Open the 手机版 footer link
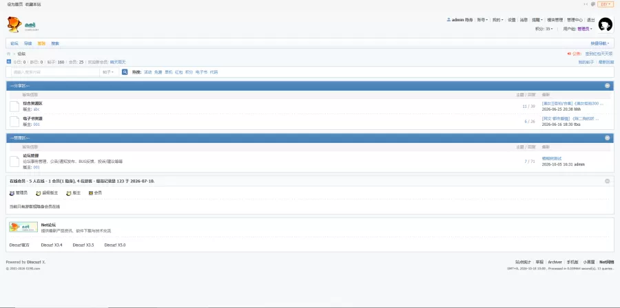Viewport: 620px width, 308px height. click(572, 262)
